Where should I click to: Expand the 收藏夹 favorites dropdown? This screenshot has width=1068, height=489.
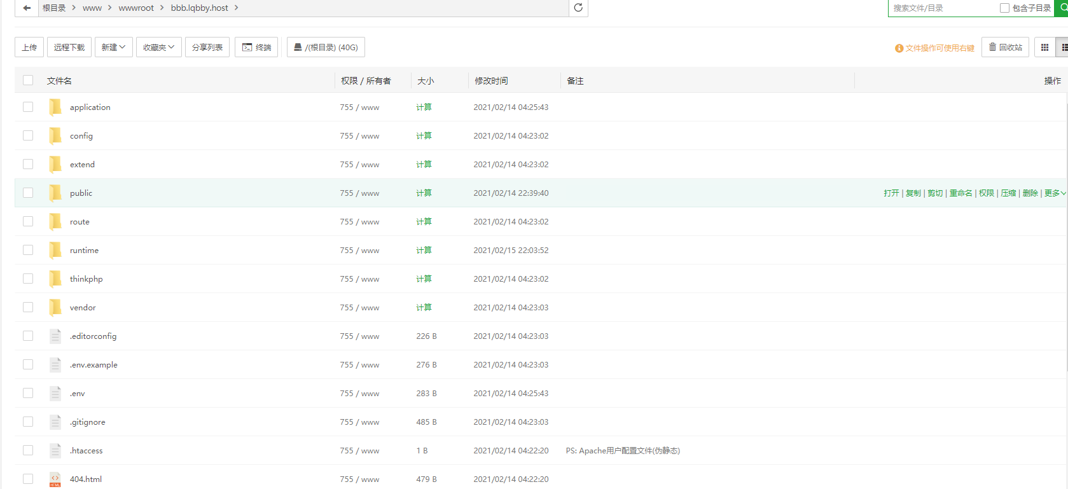tap(158, 47)
